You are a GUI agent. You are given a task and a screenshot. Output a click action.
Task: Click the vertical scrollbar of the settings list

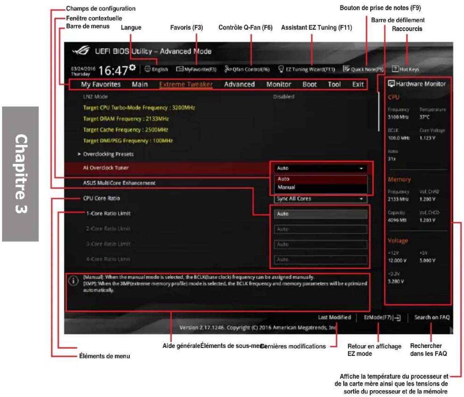point(378,112)
